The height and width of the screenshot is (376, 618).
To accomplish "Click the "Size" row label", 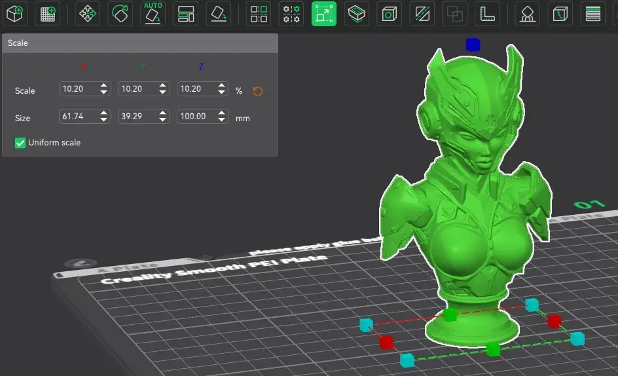I will (x=22, y=118).
